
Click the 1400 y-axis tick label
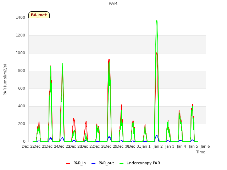21,18
